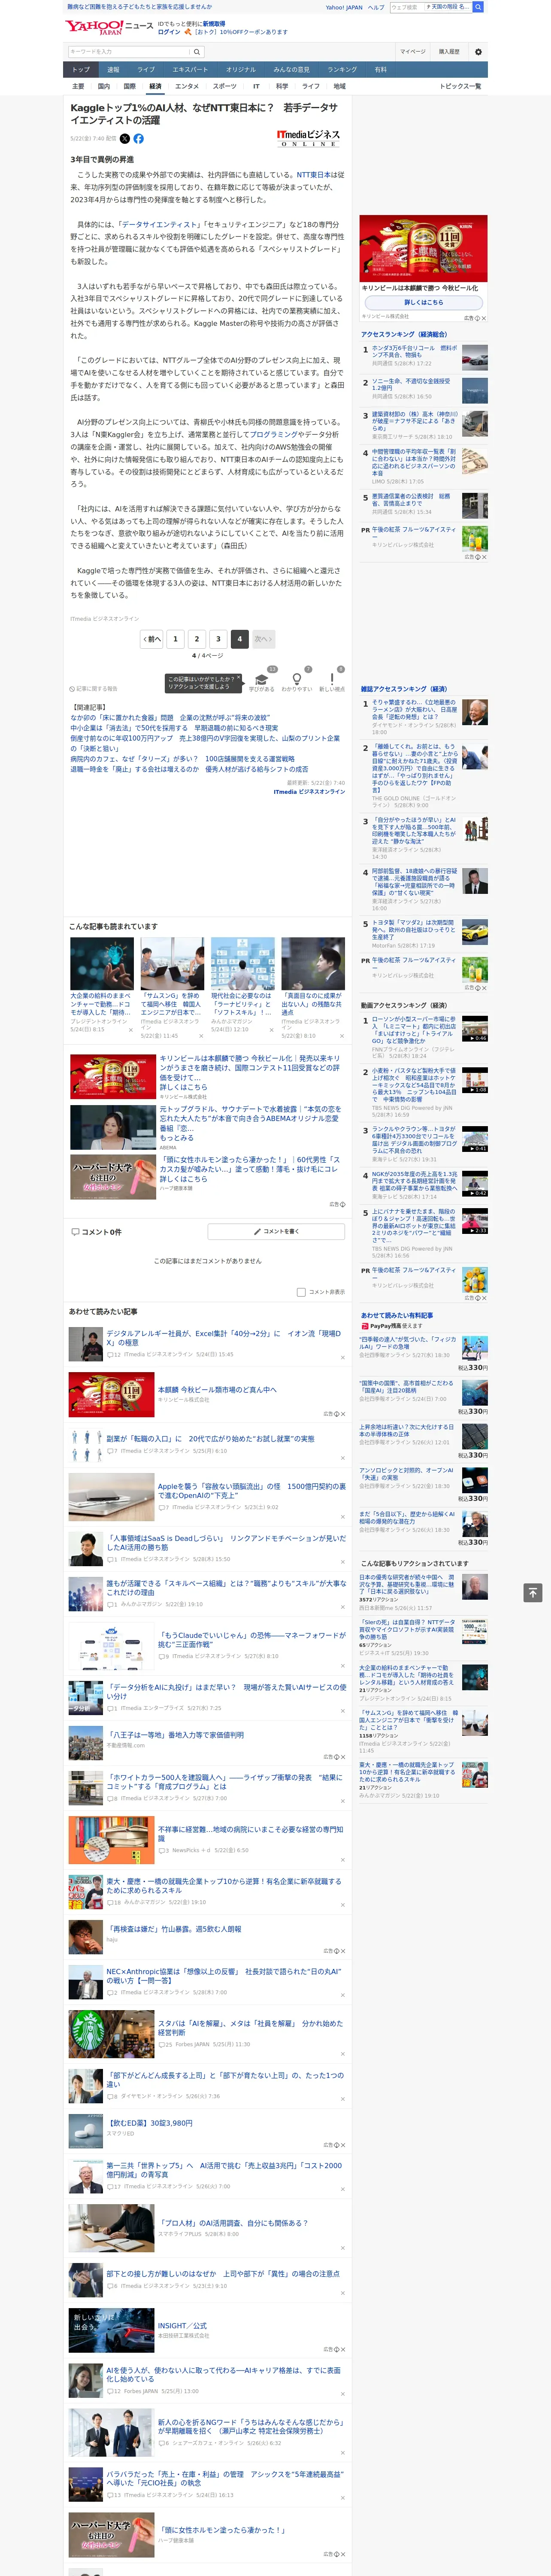Viewport: 551px width, 2576px height.
Task: Go to article page 2
Action: tap(197, 639)
